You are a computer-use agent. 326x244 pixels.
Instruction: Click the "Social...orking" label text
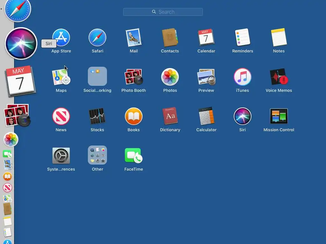point(97,91)
